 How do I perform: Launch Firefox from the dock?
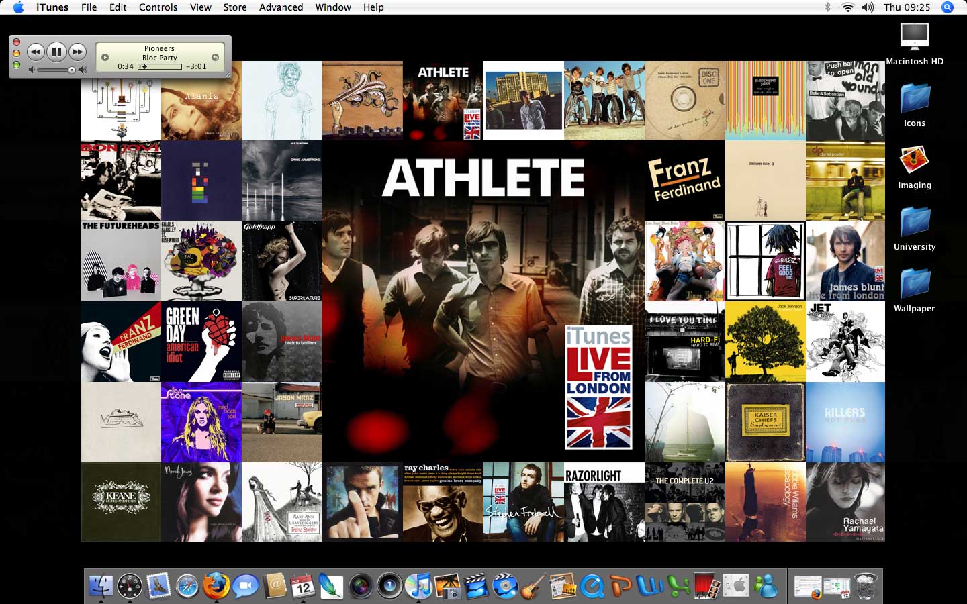tap(216, 586)
